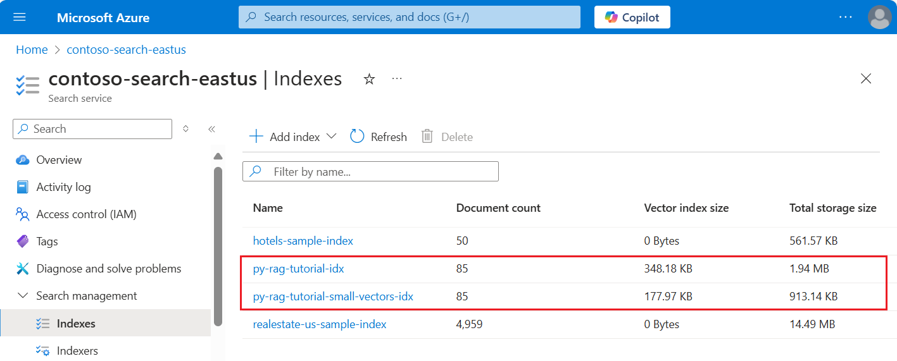
Task: Open the hotels-sample-index link
Action: (x=303, y=241)
